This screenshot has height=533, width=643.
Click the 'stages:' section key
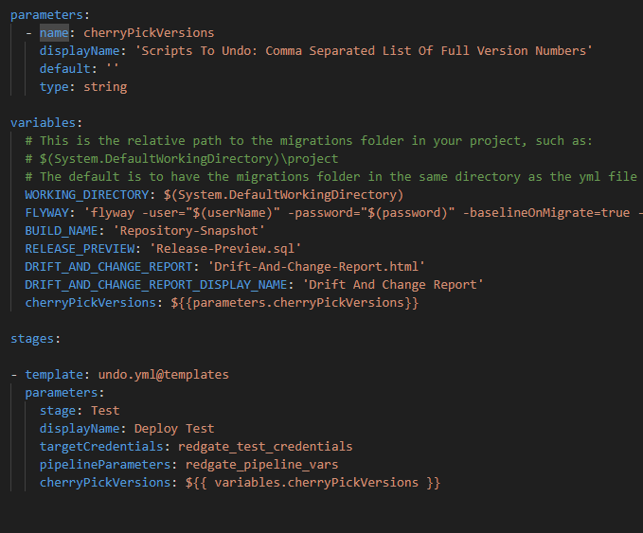[32, 339]
